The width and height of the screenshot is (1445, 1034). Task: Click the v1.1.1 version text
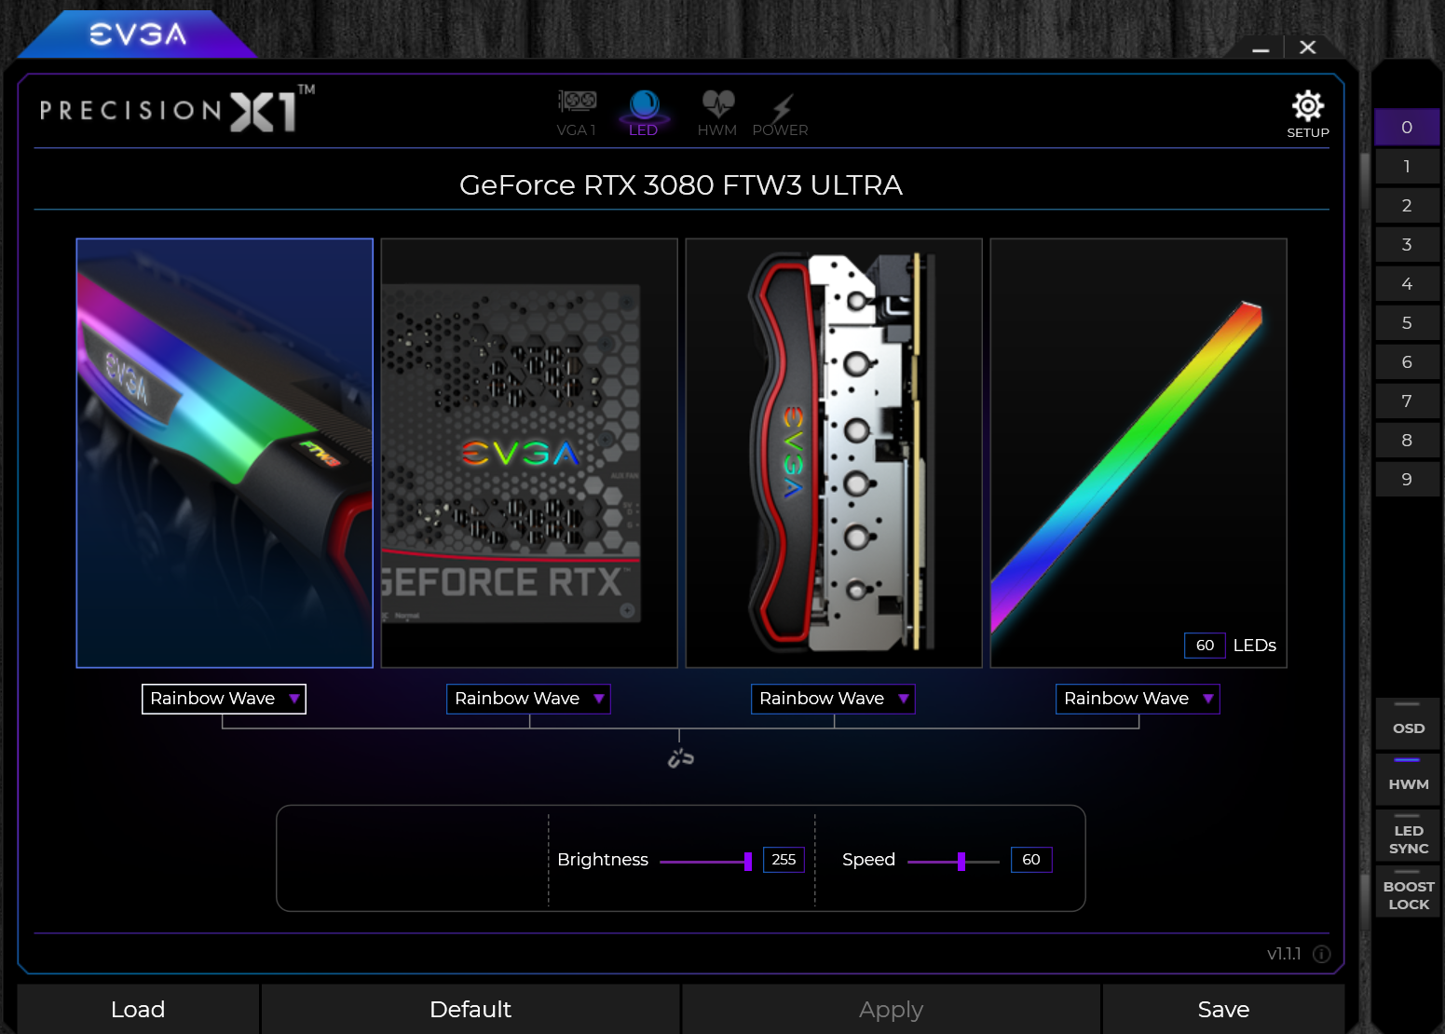click(x=1284, y=954)
